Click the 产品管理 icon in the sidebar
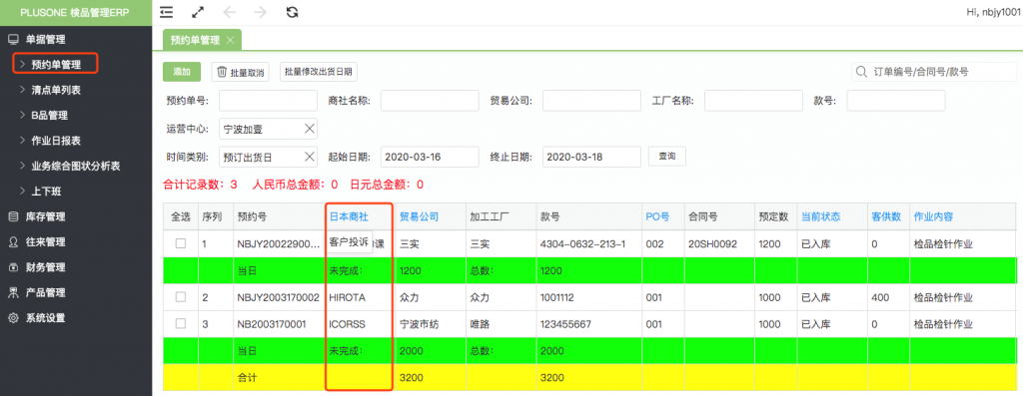This screenshot has height=396, width=1023. pyautogui.click(x=12, y=293)
